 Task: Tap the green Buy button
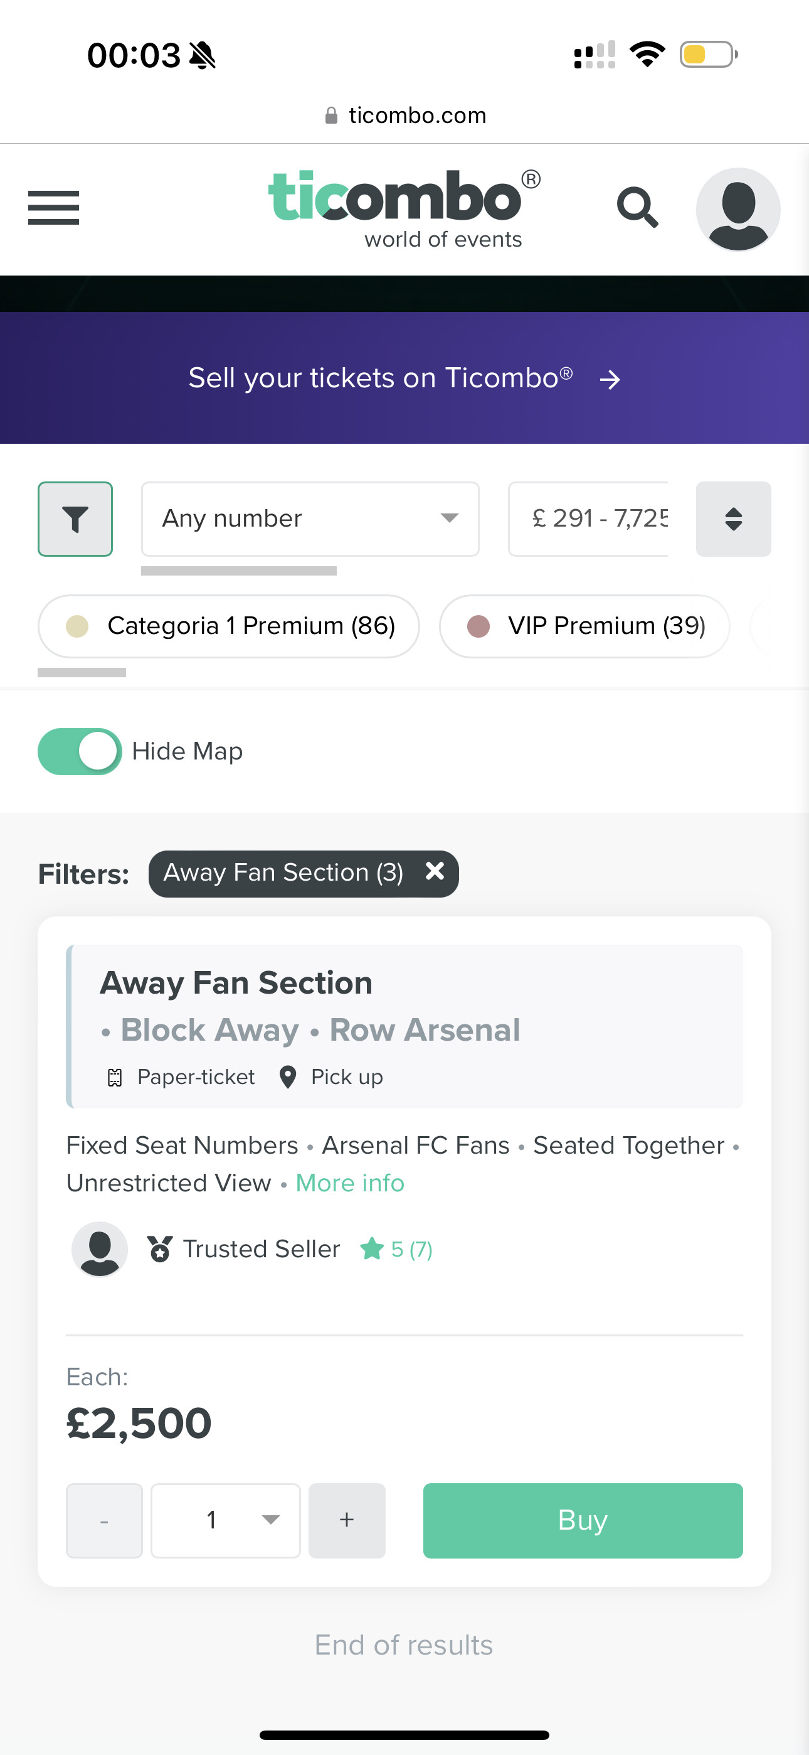click(583, 1520)
